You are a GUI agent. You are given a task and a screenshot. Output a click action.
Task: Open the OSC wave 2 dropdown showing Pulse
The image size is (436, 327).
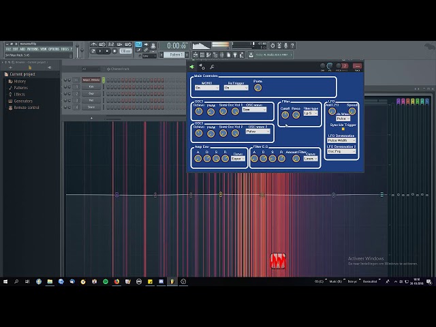pyautogui.click(x=258, y=131)
